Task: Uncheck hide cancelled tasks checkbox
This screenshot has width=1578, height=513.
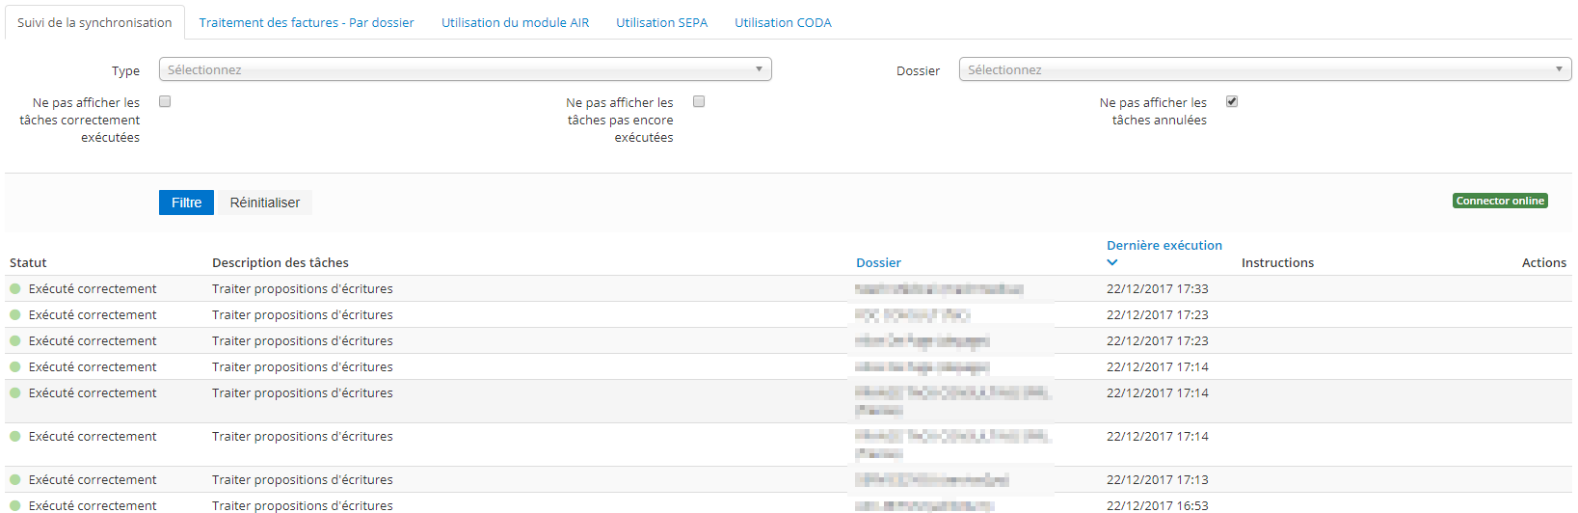Action: (x=1232, y=101)
